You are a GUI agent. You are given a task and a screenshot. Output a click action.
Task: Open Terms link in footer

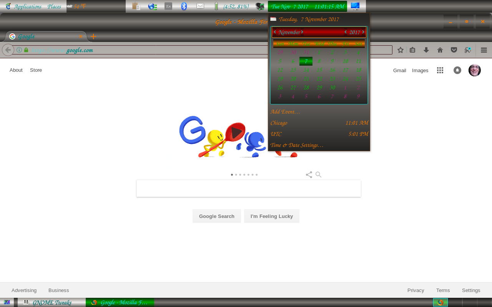pyautogui.click(x=443, y=290)
